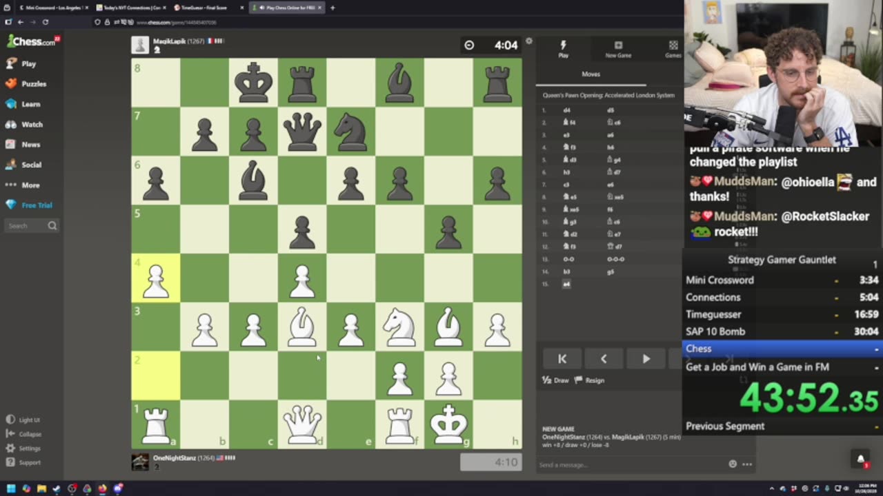Open Copilot icon on taskbar
Viewport: 883px width, 496px height.
(26, 488)
